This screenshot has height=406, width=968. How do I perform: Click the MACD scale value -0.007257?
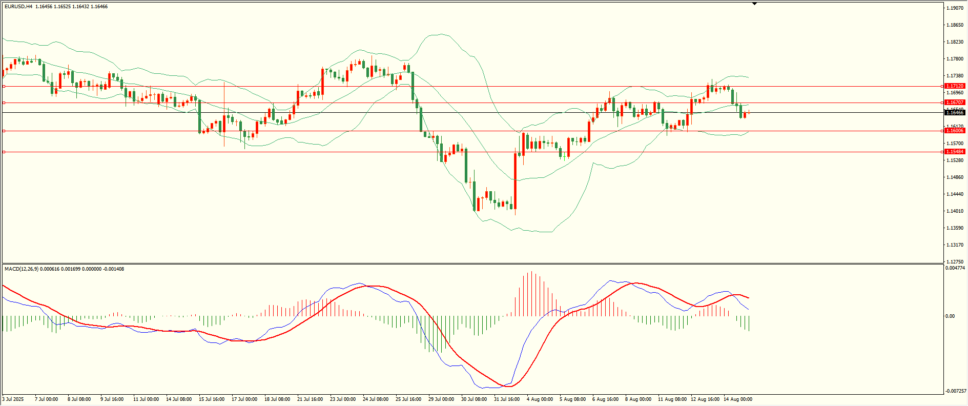click(956, 391)
